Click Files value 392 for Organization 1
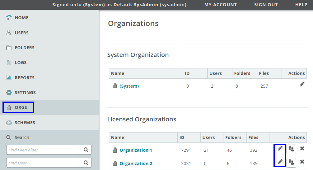This screenshot has width=313, height=170. 254,150
